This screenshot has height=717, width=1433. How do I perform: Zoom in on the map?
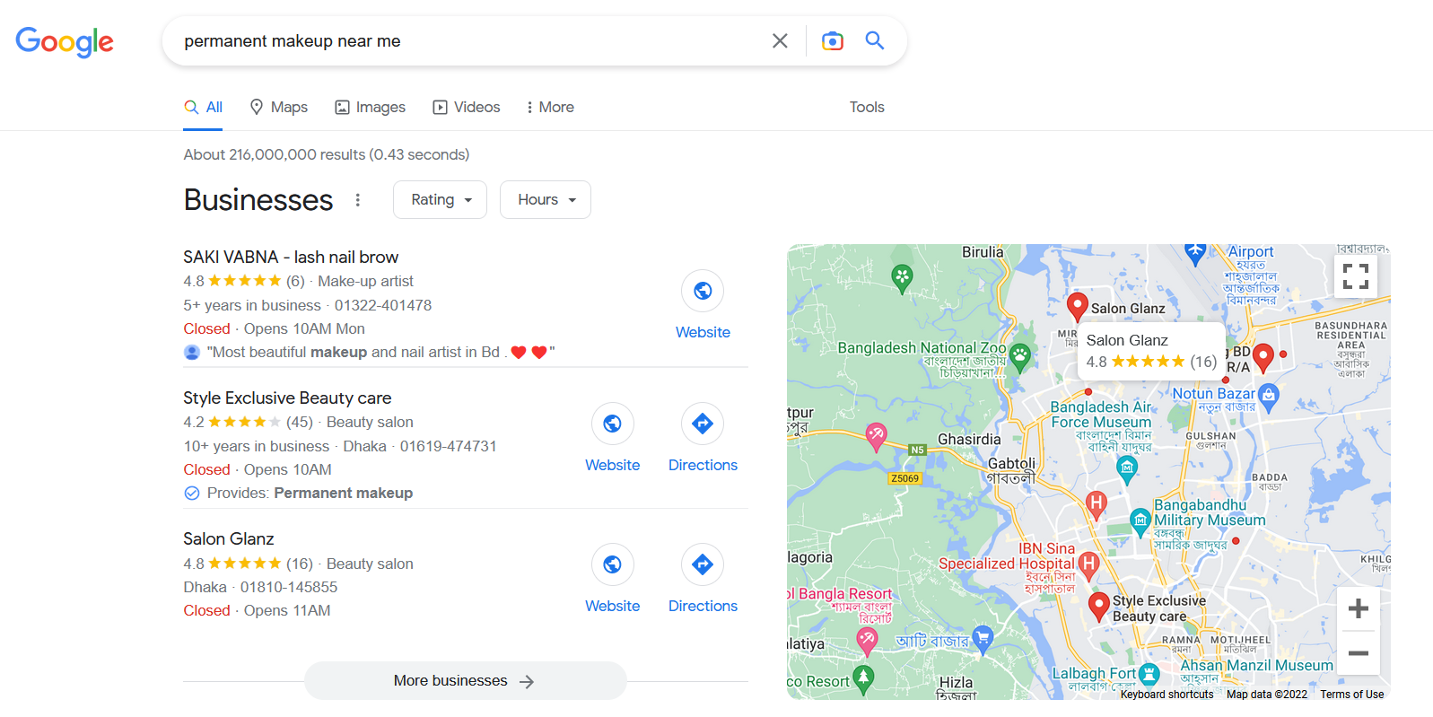coord(1359,608)
